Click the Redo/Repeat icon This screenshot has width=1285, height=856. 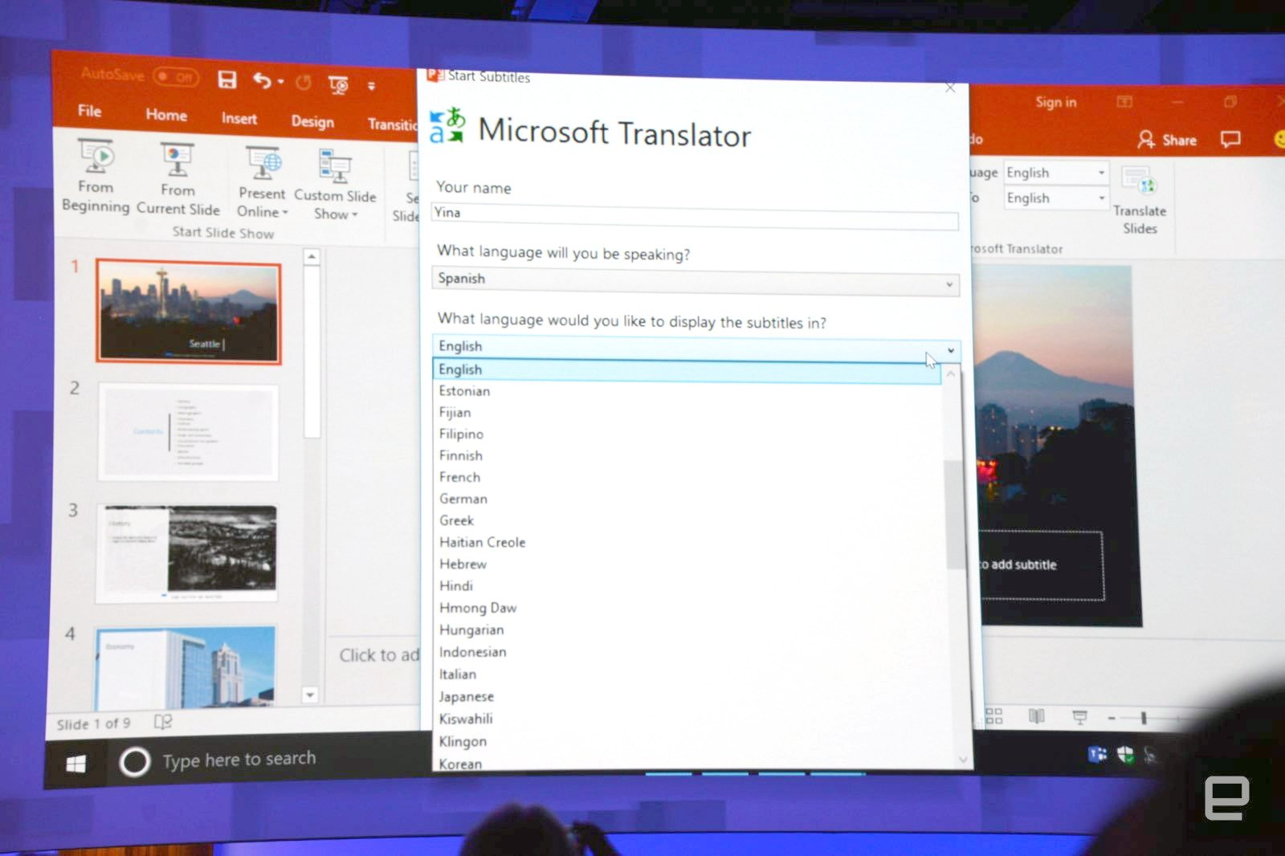[304, 83]
